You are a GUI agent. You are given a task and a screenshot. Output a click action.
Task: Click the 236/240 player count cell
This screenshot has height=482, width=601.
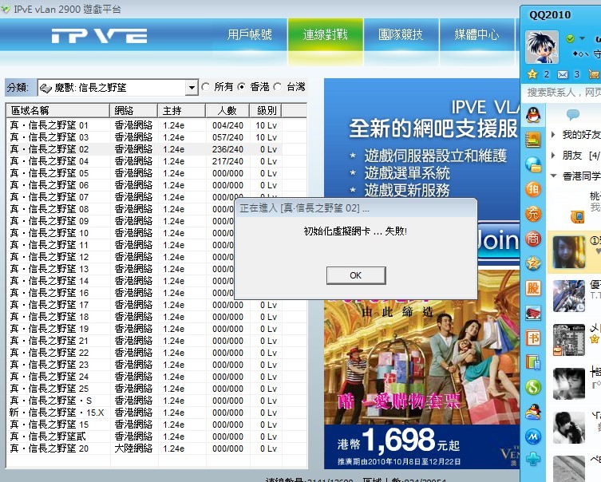coord(227,149)
